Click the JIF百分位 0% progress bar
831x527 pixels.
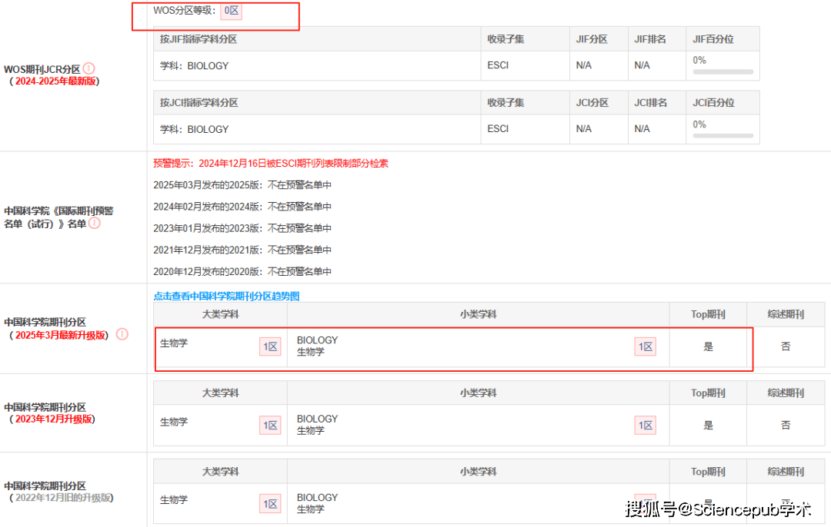click(723, 73)
